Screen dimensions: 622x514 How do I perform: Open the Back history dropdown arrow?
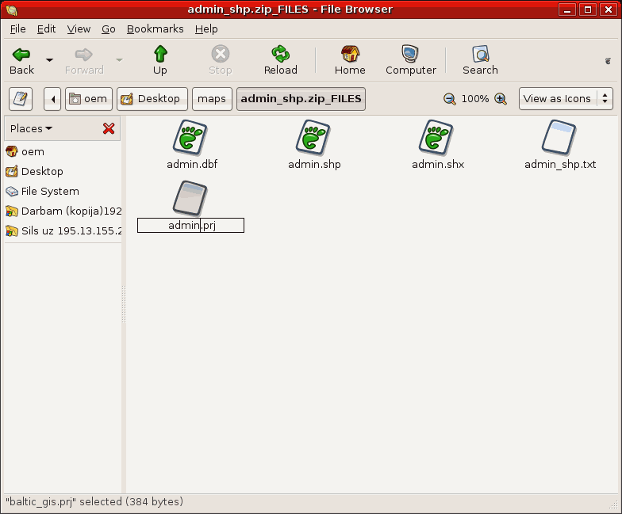49,60
